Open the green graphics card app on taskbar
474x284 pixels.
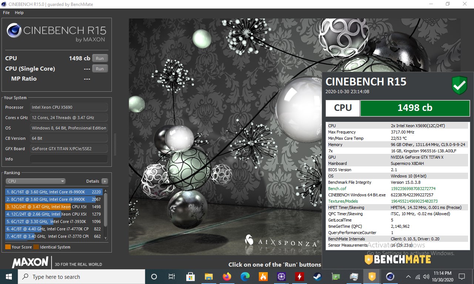[336, 277]
